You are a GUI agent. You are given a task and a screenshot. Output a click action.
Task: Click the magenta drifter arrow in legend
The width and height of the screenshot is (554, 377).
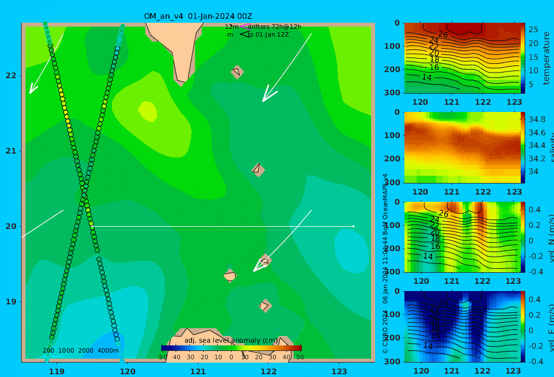point(244,26)
